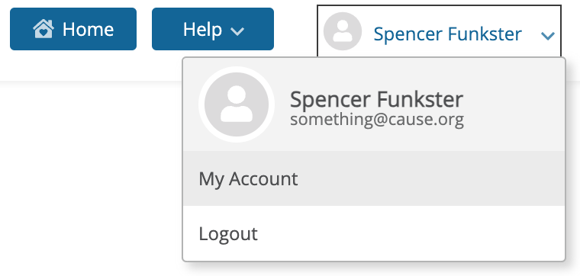The width and height of the screenshot is (580, 276).
Task: Go to the Home page
Action: pyautogui.click(x=73, y=29)
